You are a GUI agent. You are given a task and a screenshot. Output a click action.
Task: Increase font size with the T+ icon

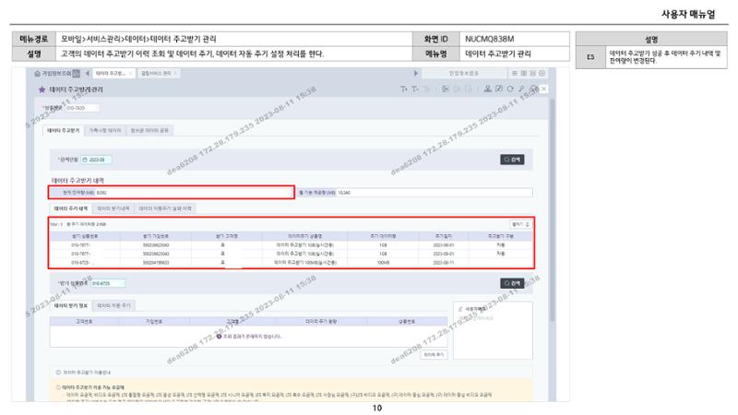404,89
